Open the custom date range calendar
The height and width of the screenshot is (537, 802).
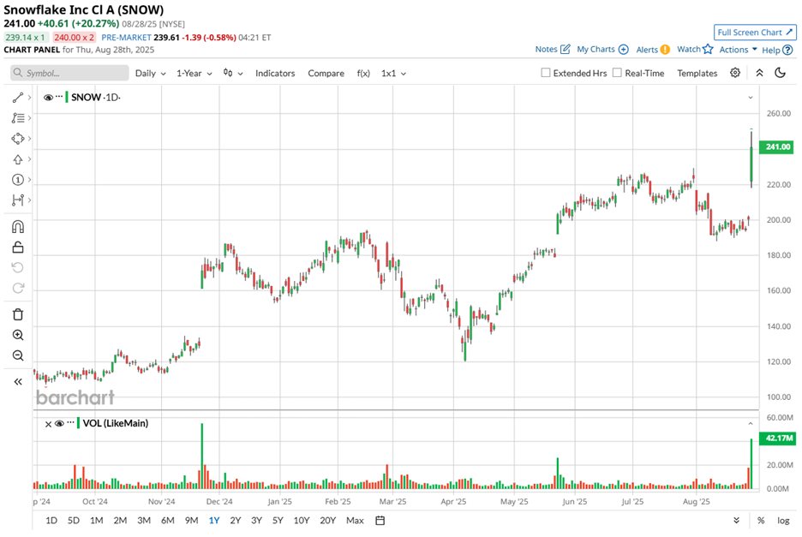380,521
